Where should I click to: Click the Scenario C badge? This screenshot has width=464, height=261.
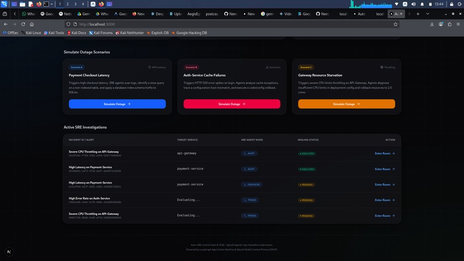point(306,67)
